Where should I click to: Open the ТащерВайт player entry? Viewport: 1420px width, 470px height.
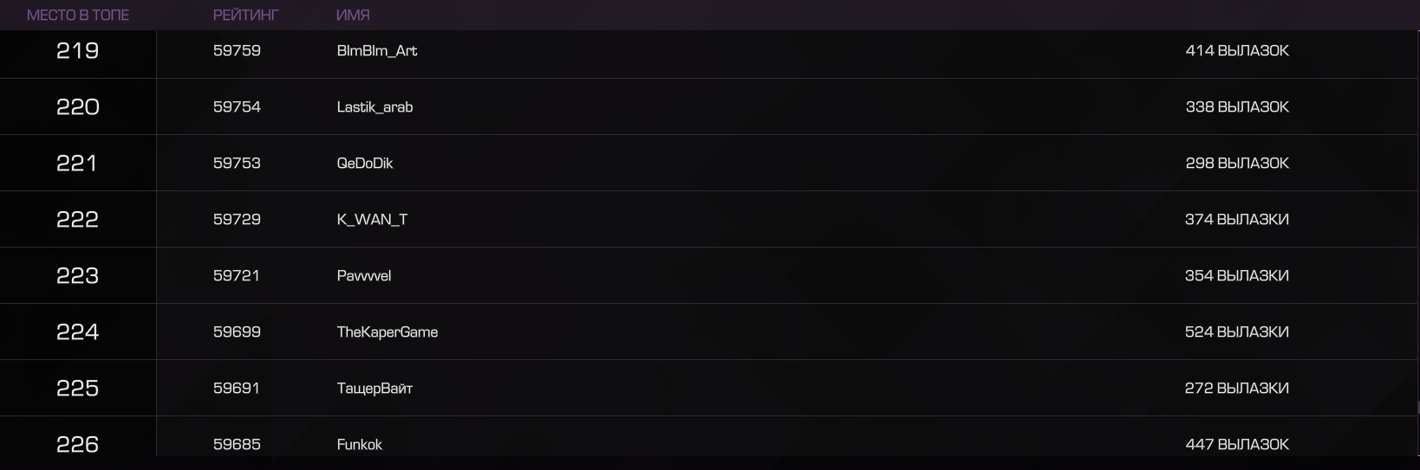(375, 389)
